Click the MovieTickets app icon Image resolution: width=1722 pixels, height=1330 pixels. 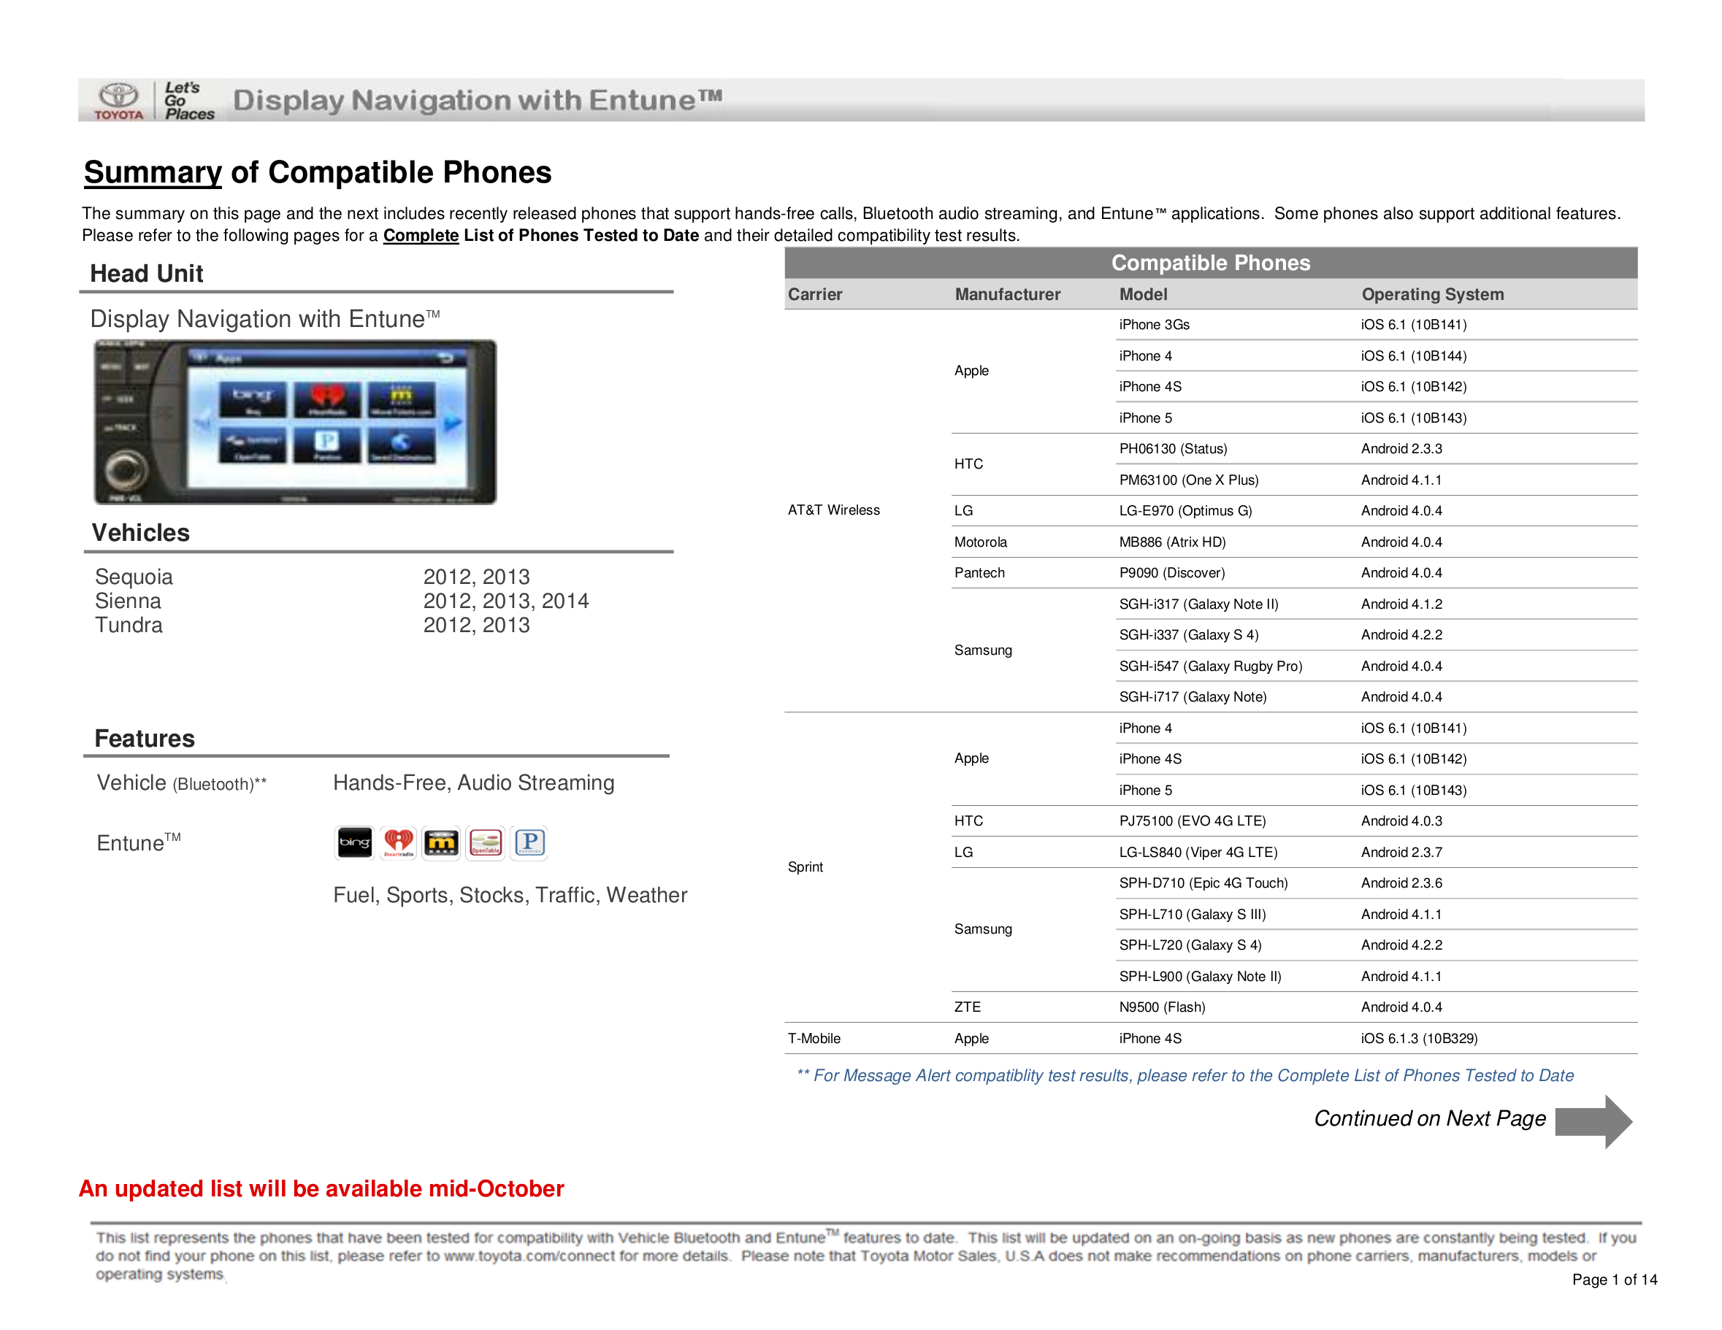442,843
